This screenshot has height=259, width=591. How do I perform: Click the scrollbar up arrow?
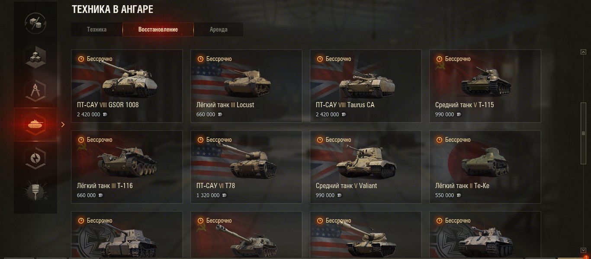(x=583, y=52)
